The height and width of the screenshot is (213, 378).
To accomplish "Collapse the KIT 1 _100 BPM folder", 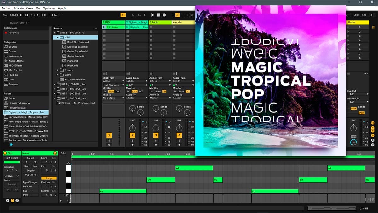I will (54, 33).
